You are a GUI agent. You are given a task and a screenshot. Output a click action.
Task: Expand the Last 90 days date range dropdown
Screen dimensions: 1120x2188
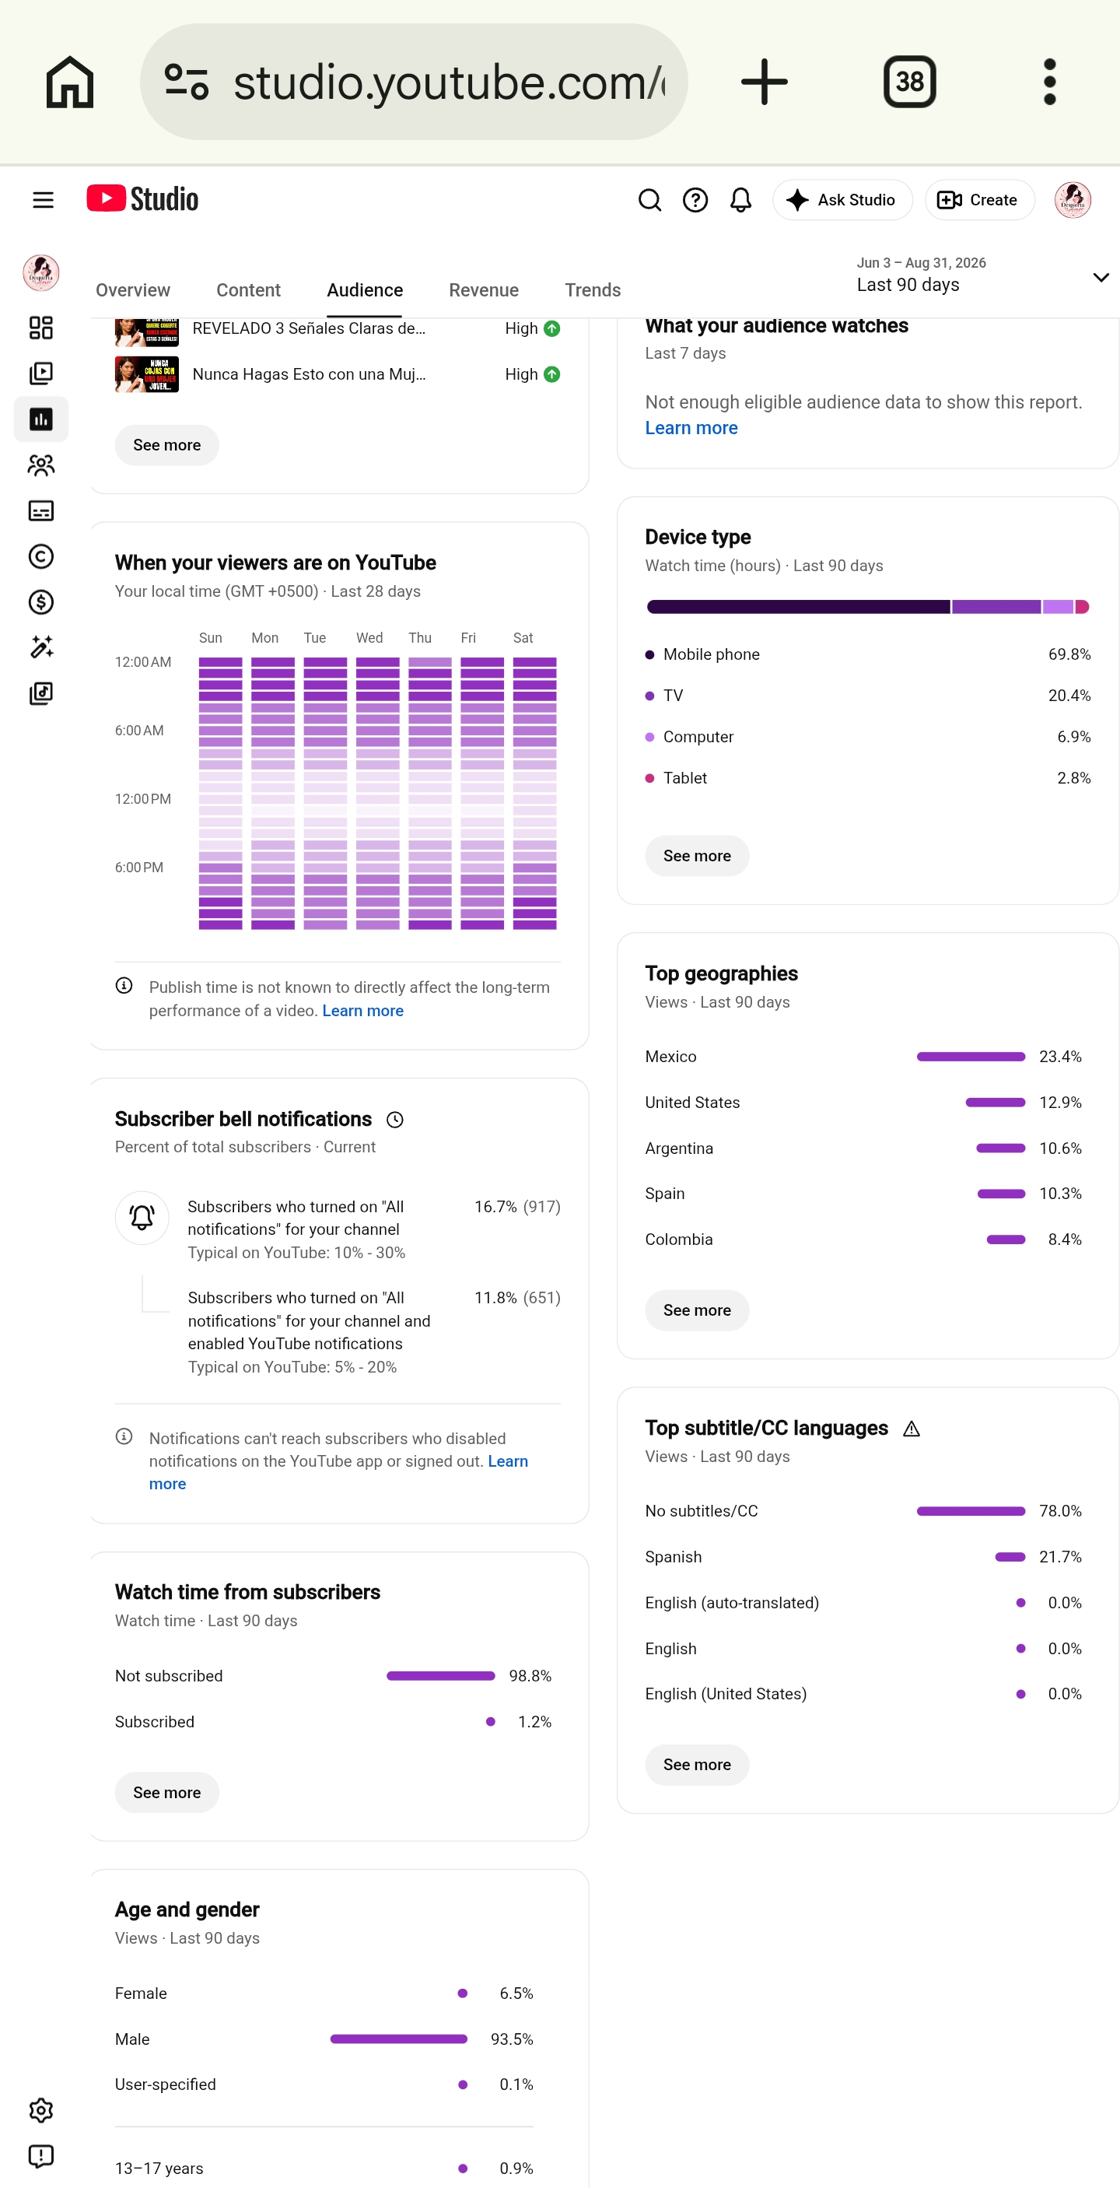[982, 275]
